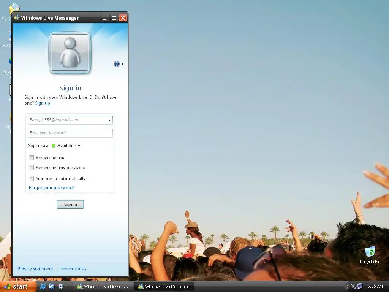Launch Windows Media Player from Quick Launch
The image size is (389, 292).
click(60, 286)
